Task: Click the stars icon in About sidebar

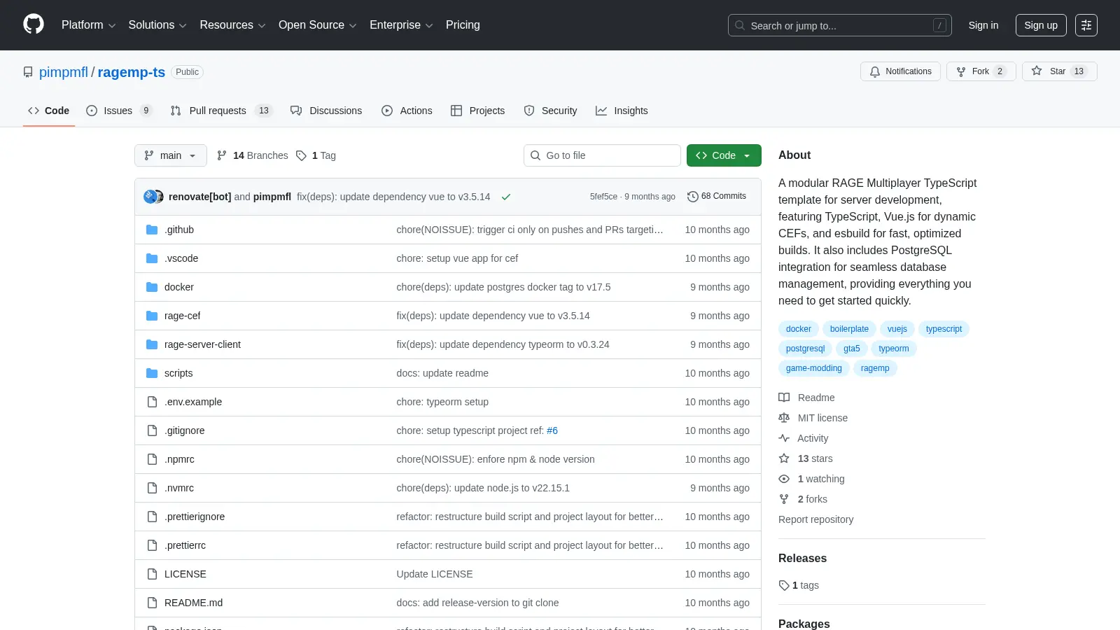Action: [784, 458]
